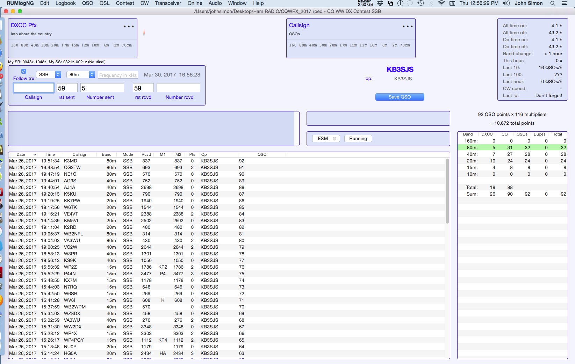Toggle the Running mode button
575x364 pixels.
coord(358,139)
